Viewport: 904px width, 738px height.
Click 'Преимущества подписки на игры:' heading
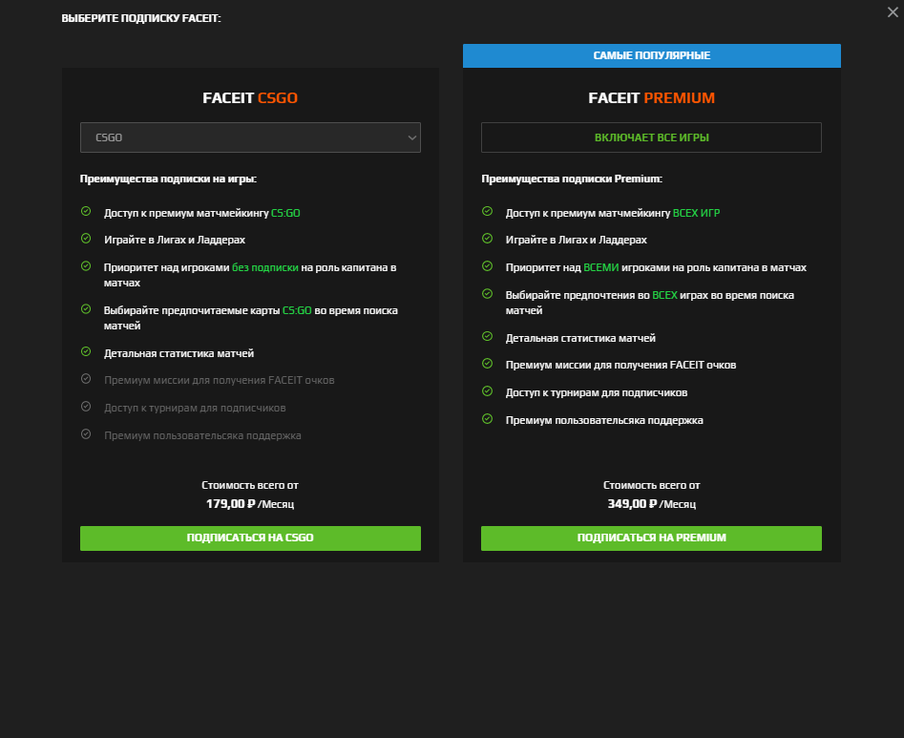168,179
